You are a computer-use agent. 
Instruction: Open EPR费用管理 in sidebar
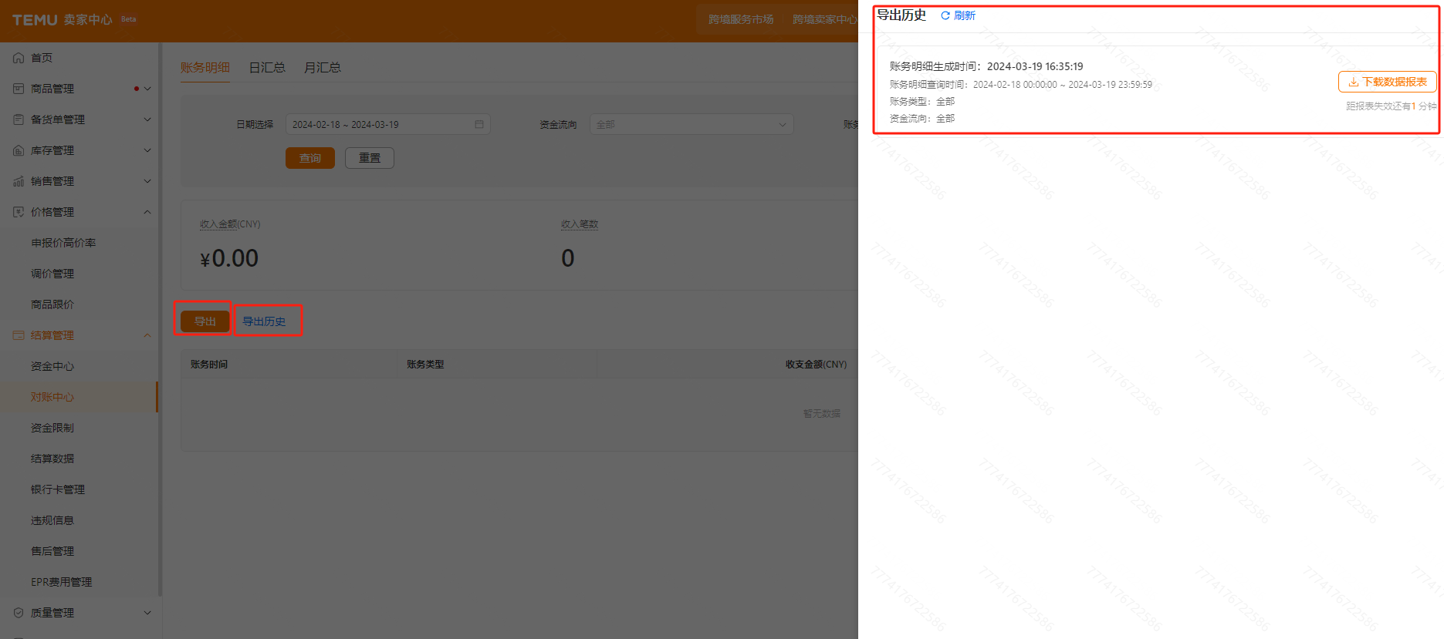tap(61, 582)
